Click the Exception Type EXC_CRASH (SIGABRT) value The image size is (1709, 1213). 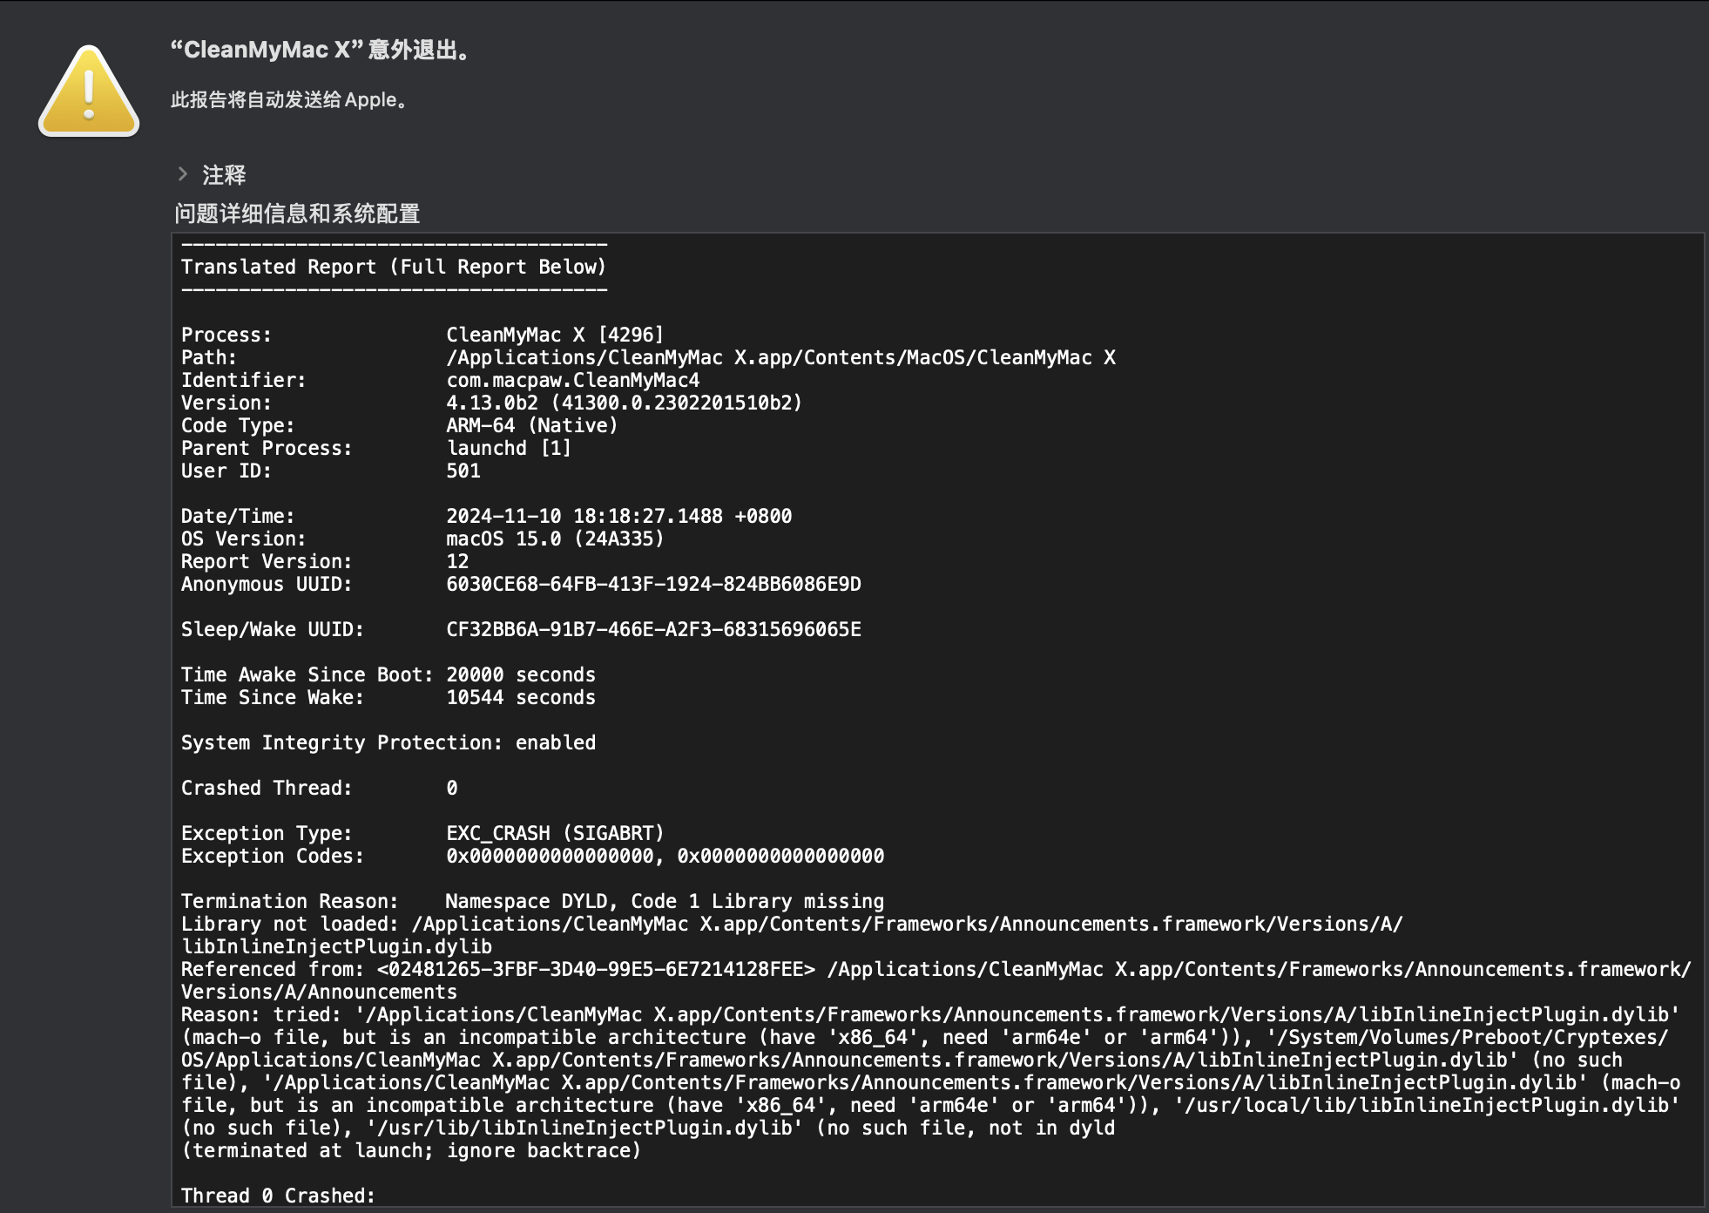(x=555, y=833)
